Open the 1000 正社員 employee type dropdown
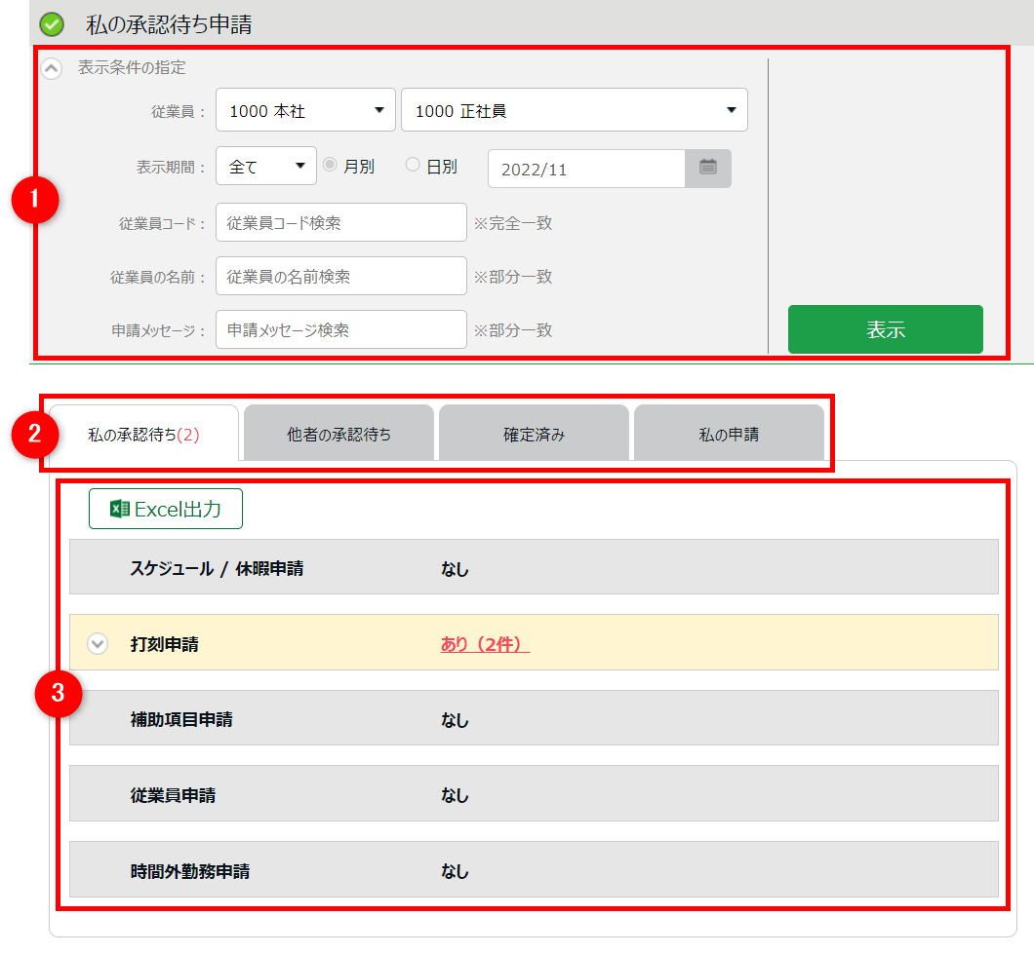This screenshot has width=1034, height=954. [574, 111]
